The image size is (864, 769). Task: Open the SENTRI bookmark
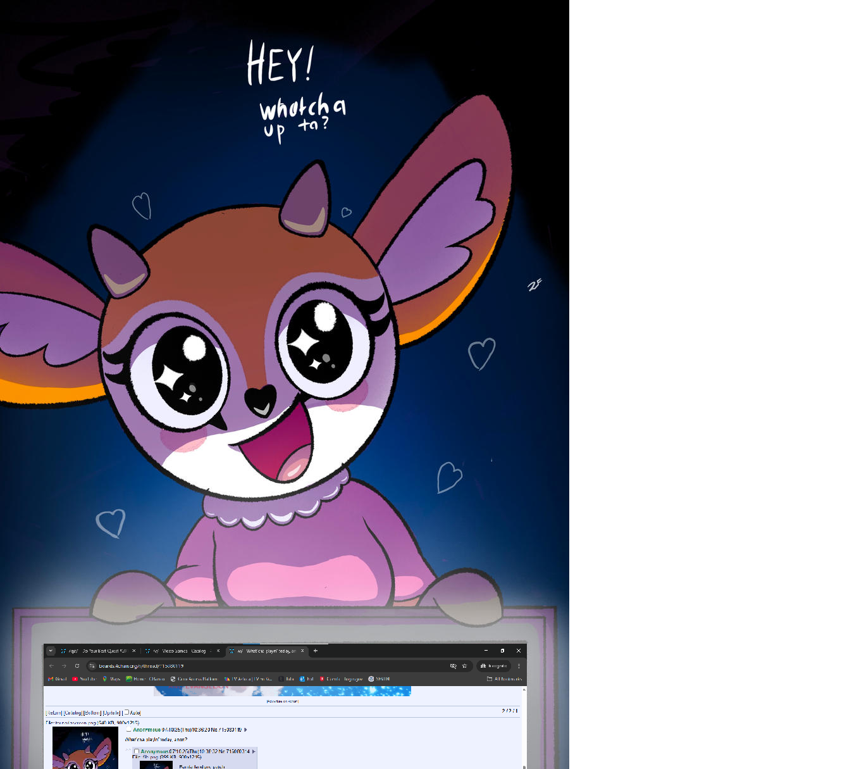[x=379, y=679]
